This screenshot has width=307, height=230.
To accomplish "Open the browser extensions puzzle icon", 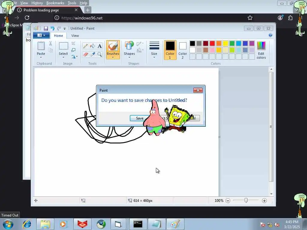I will pos(290,18).
